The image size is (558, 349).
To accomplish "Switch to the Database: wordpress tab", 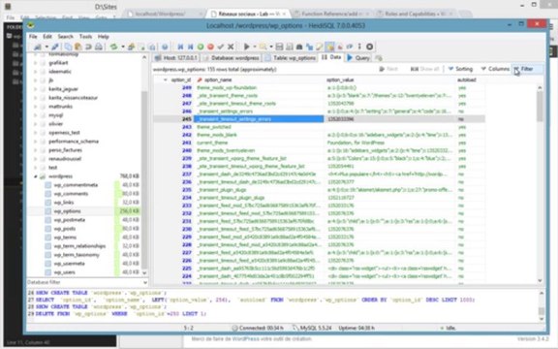I will (x=231, y=58).
